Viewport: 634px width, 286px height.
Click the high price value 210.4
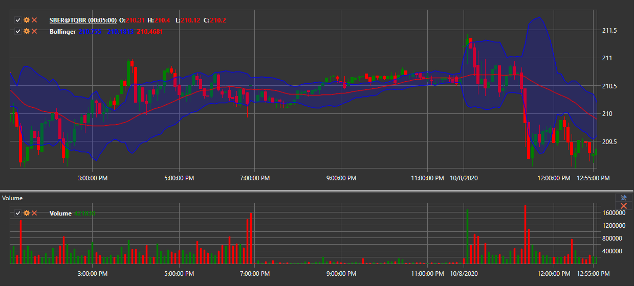click(162, 20)
